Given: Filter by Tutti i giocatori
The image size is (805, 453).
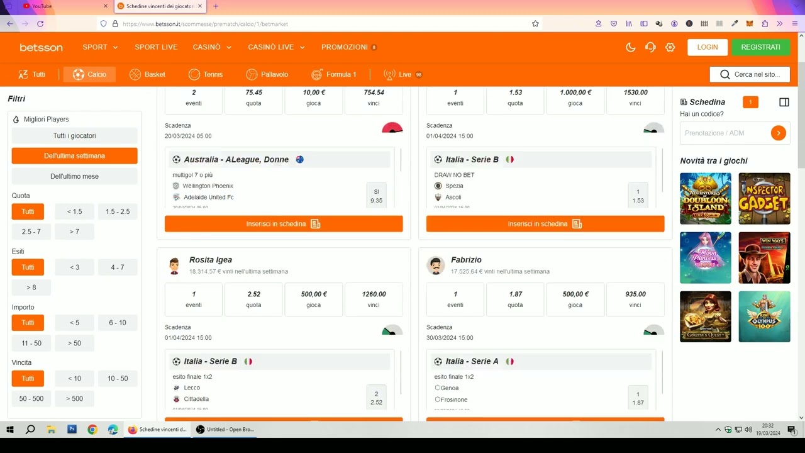Looking at the screenshot, I should click(74, 136).
